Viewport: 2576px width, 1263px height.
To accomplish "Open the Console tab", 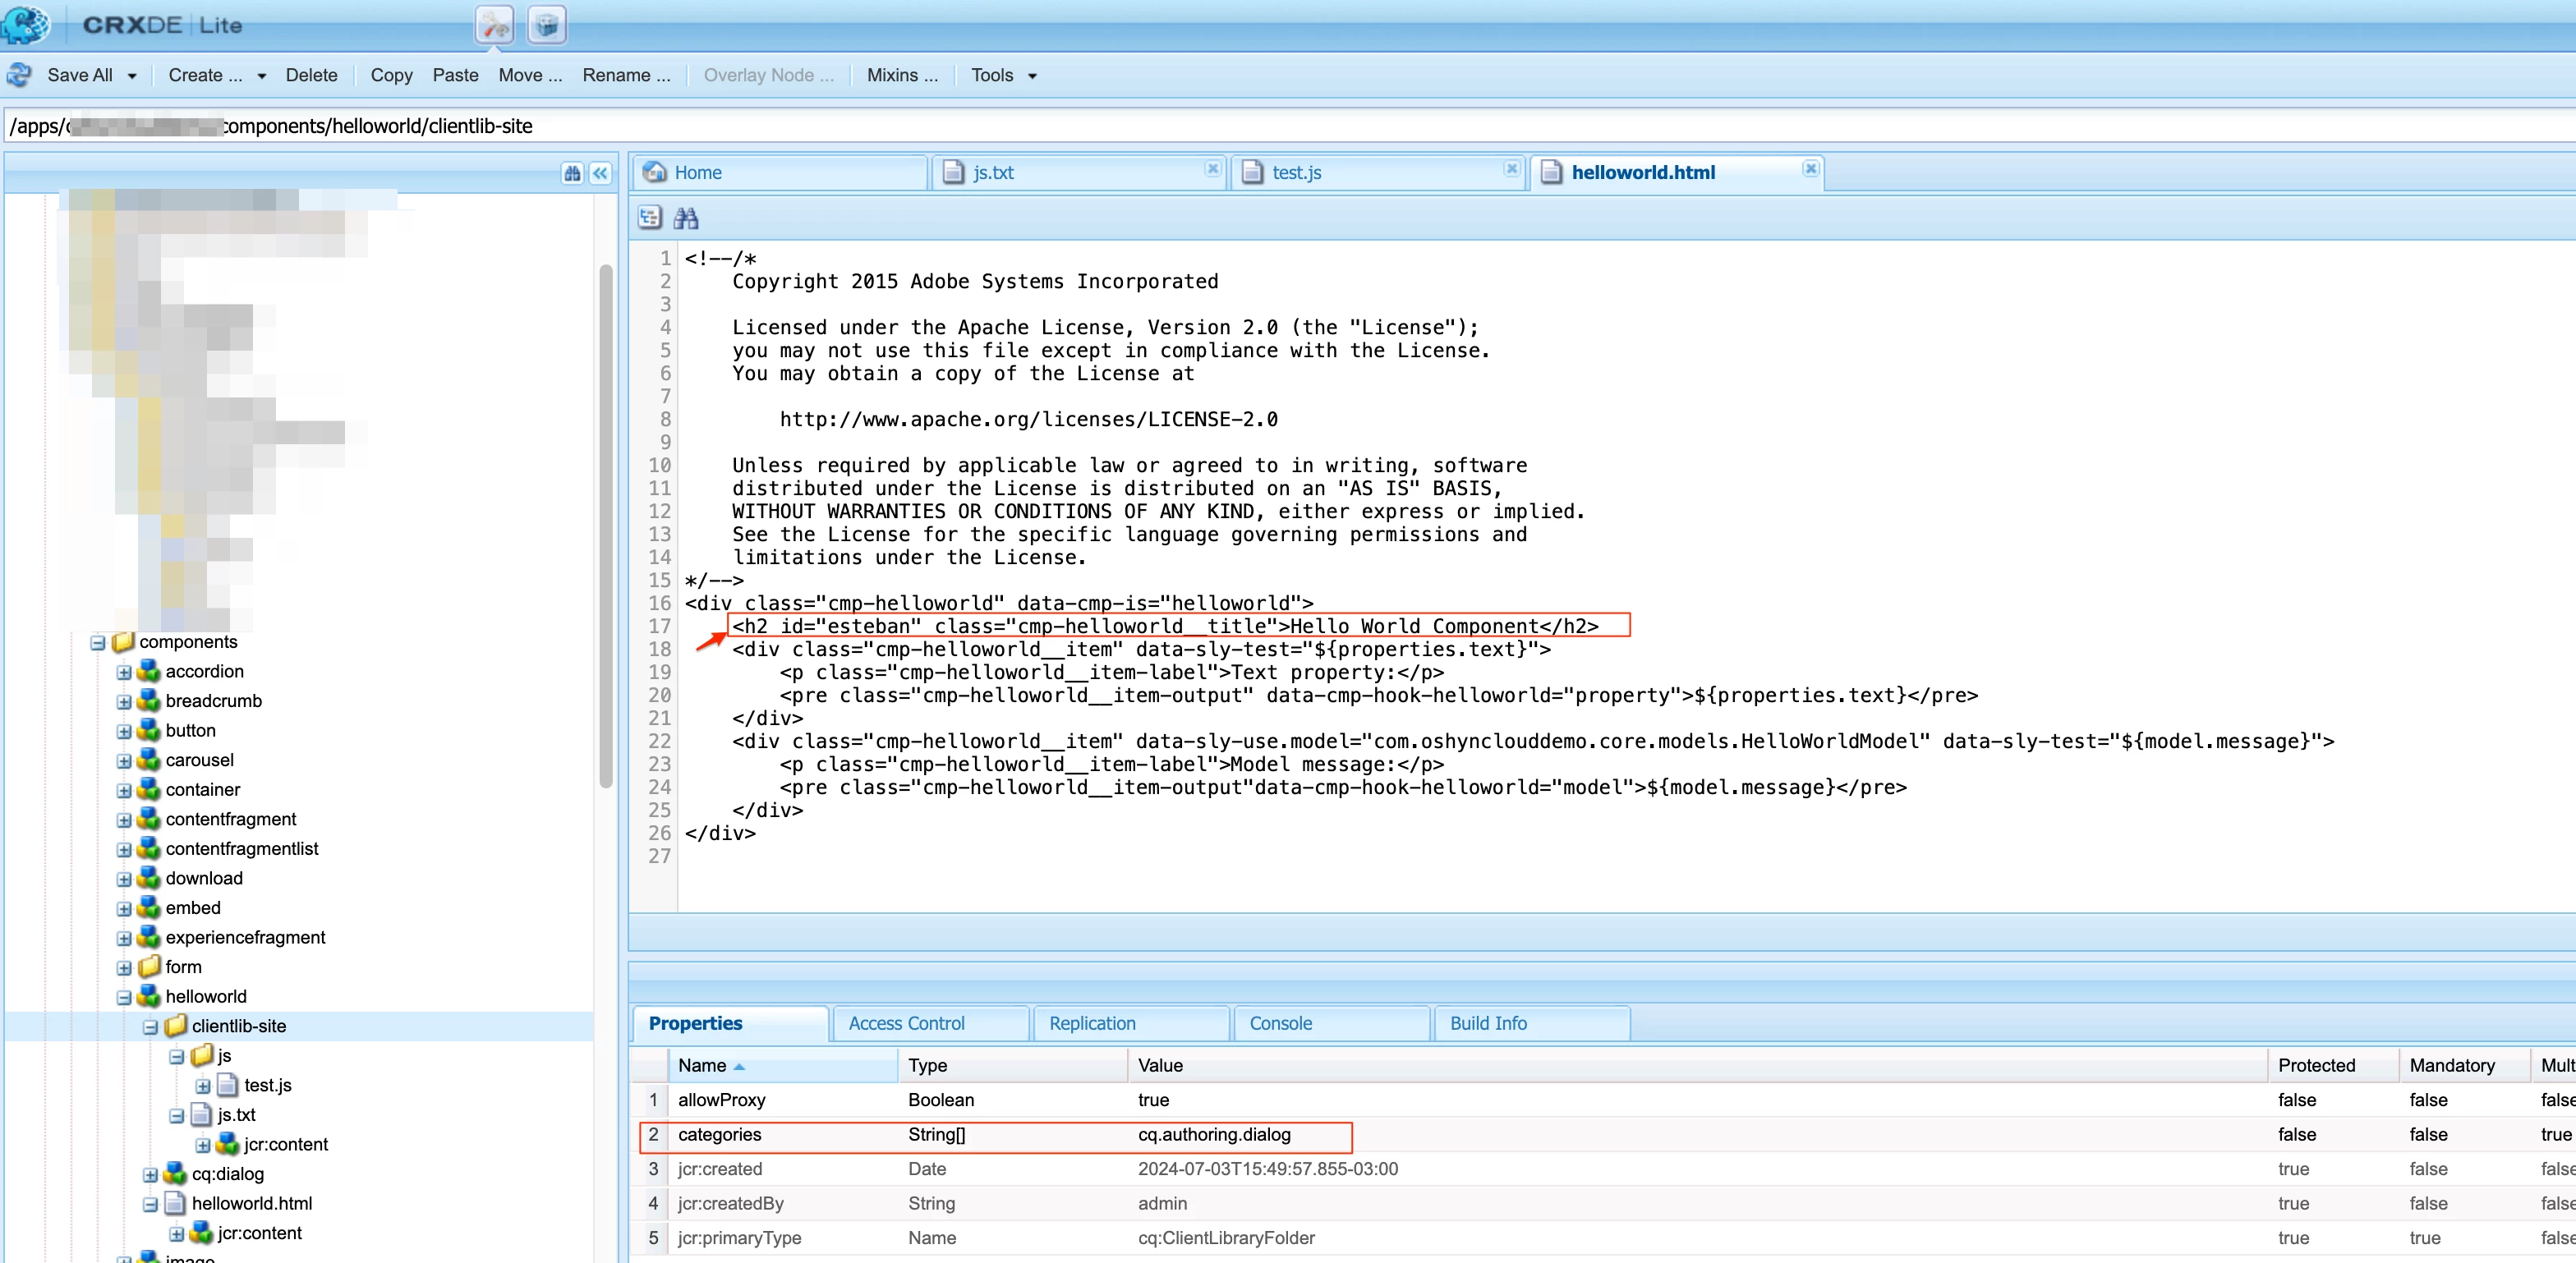I will 1280,1023.
